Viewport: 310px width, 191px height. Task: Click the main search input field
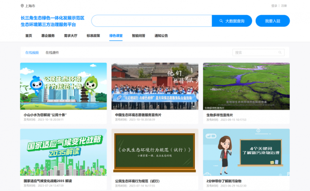coord(152,21)
